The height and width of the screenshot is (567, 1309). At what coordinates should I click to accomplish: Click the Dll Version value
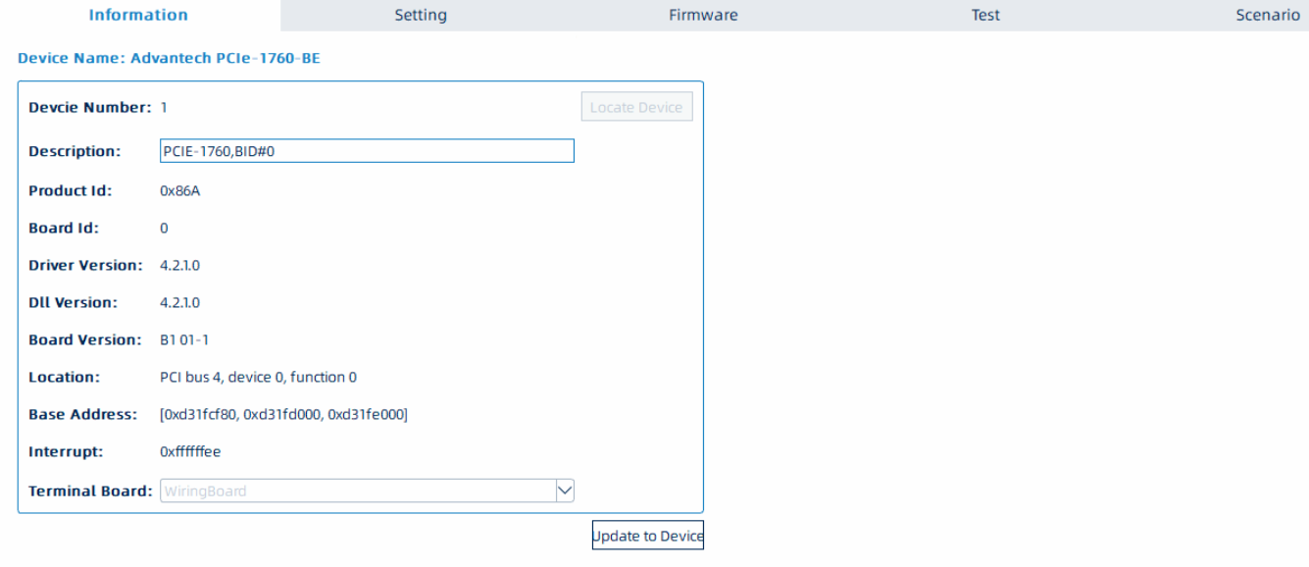point(180,302)
